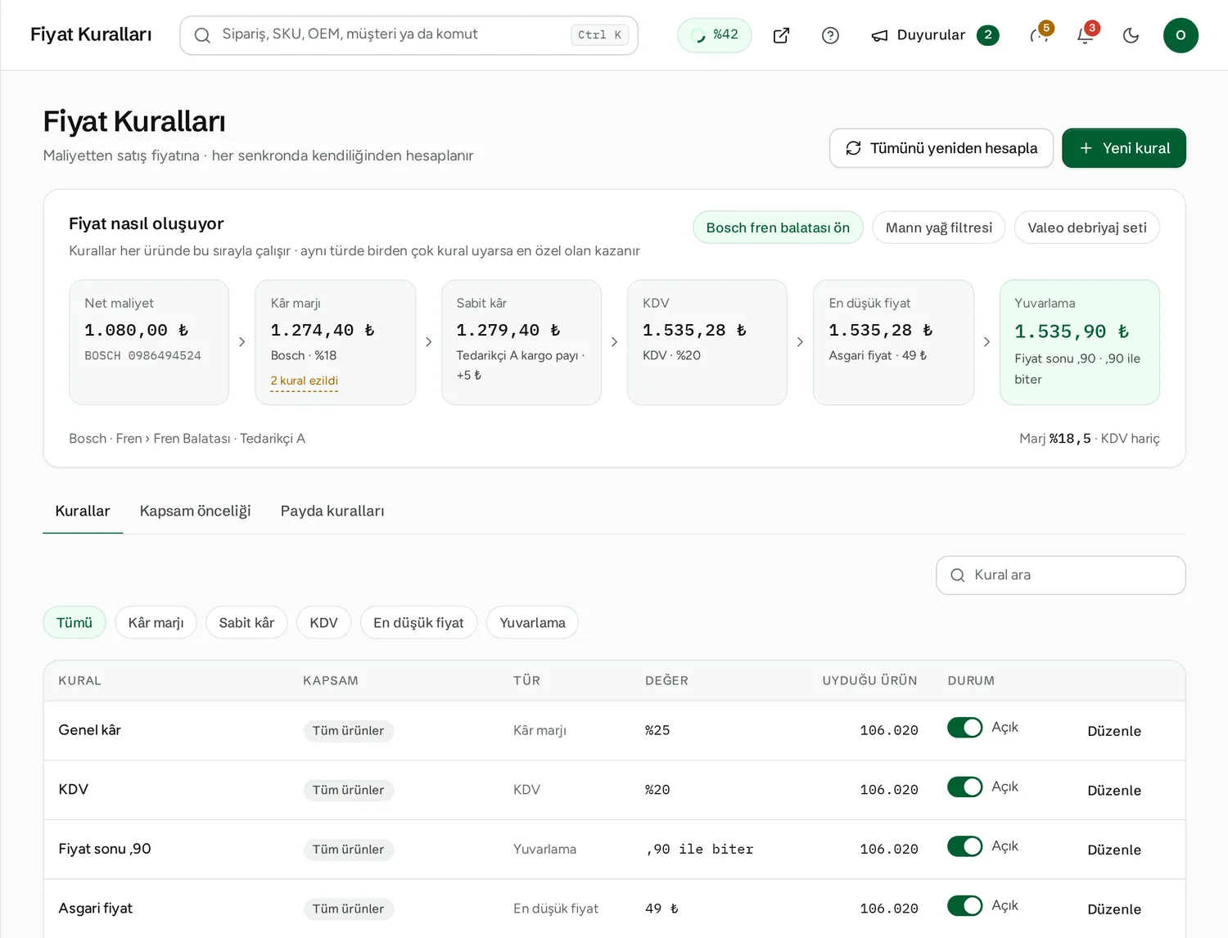
Task: Select the Kurallar tab
Action: pyautogui.click(x=83, y=511)
